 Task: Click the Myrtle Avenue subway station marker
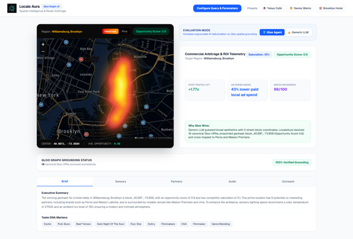coord(143,123)
